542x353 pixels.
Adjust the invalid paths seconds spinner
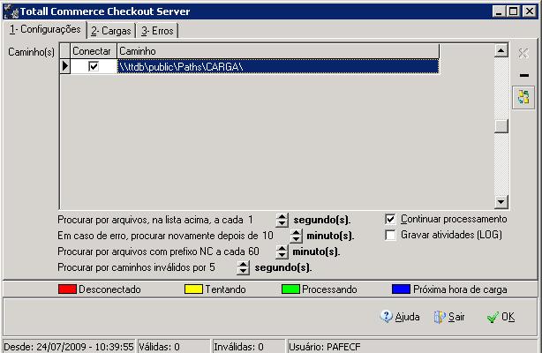point(243,267)
